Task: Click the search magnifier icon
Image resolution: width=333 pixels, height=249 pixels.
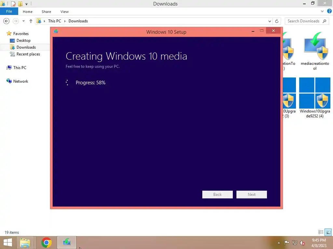Action: click(x=324, y=21)
